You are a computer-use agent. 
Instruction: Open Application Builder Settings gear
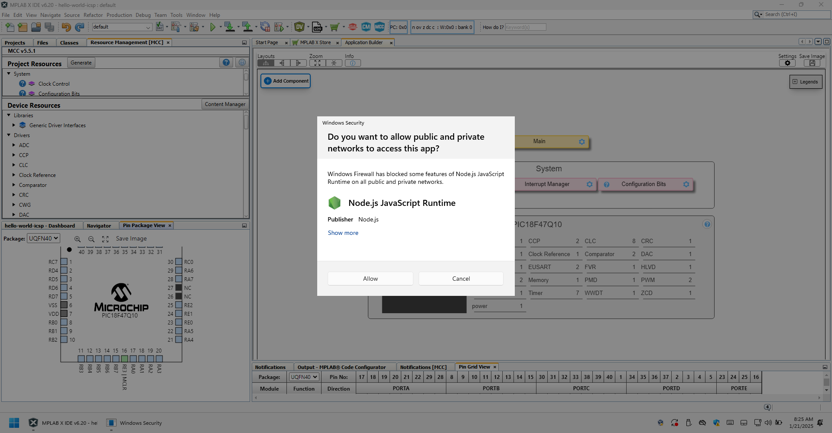tap(787, 63)
